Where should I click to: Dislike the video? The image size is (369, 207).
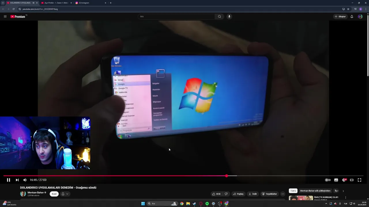pos(226,194)
